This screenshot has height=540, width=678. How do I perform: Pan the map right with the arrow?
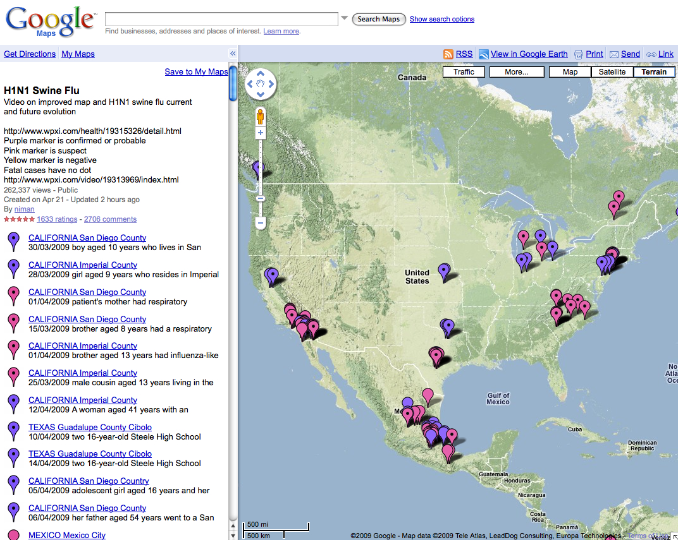pos(271,84)
